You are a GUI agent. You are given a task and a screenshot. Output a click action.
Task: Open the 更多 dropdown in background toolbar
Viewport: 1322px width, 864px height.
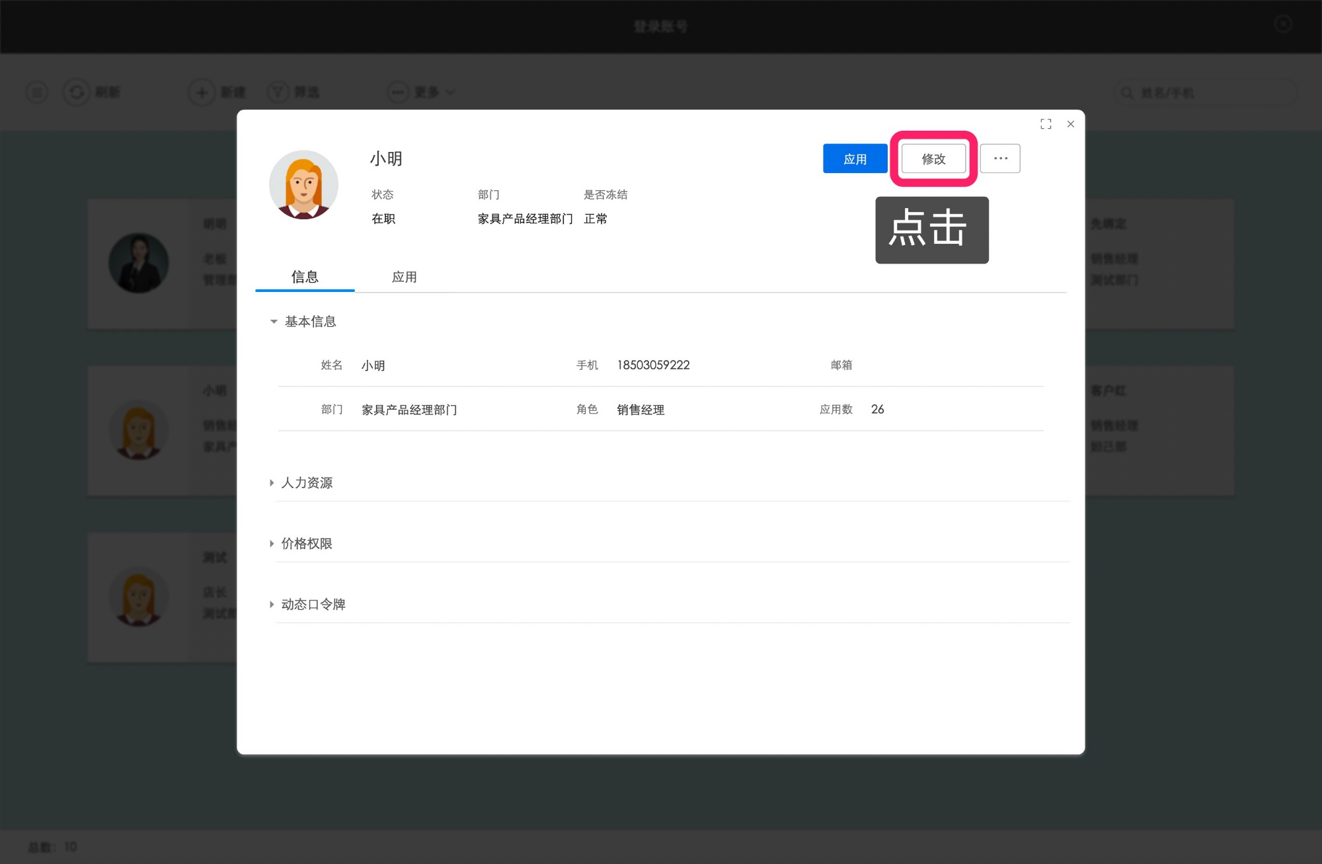[421, 92]
